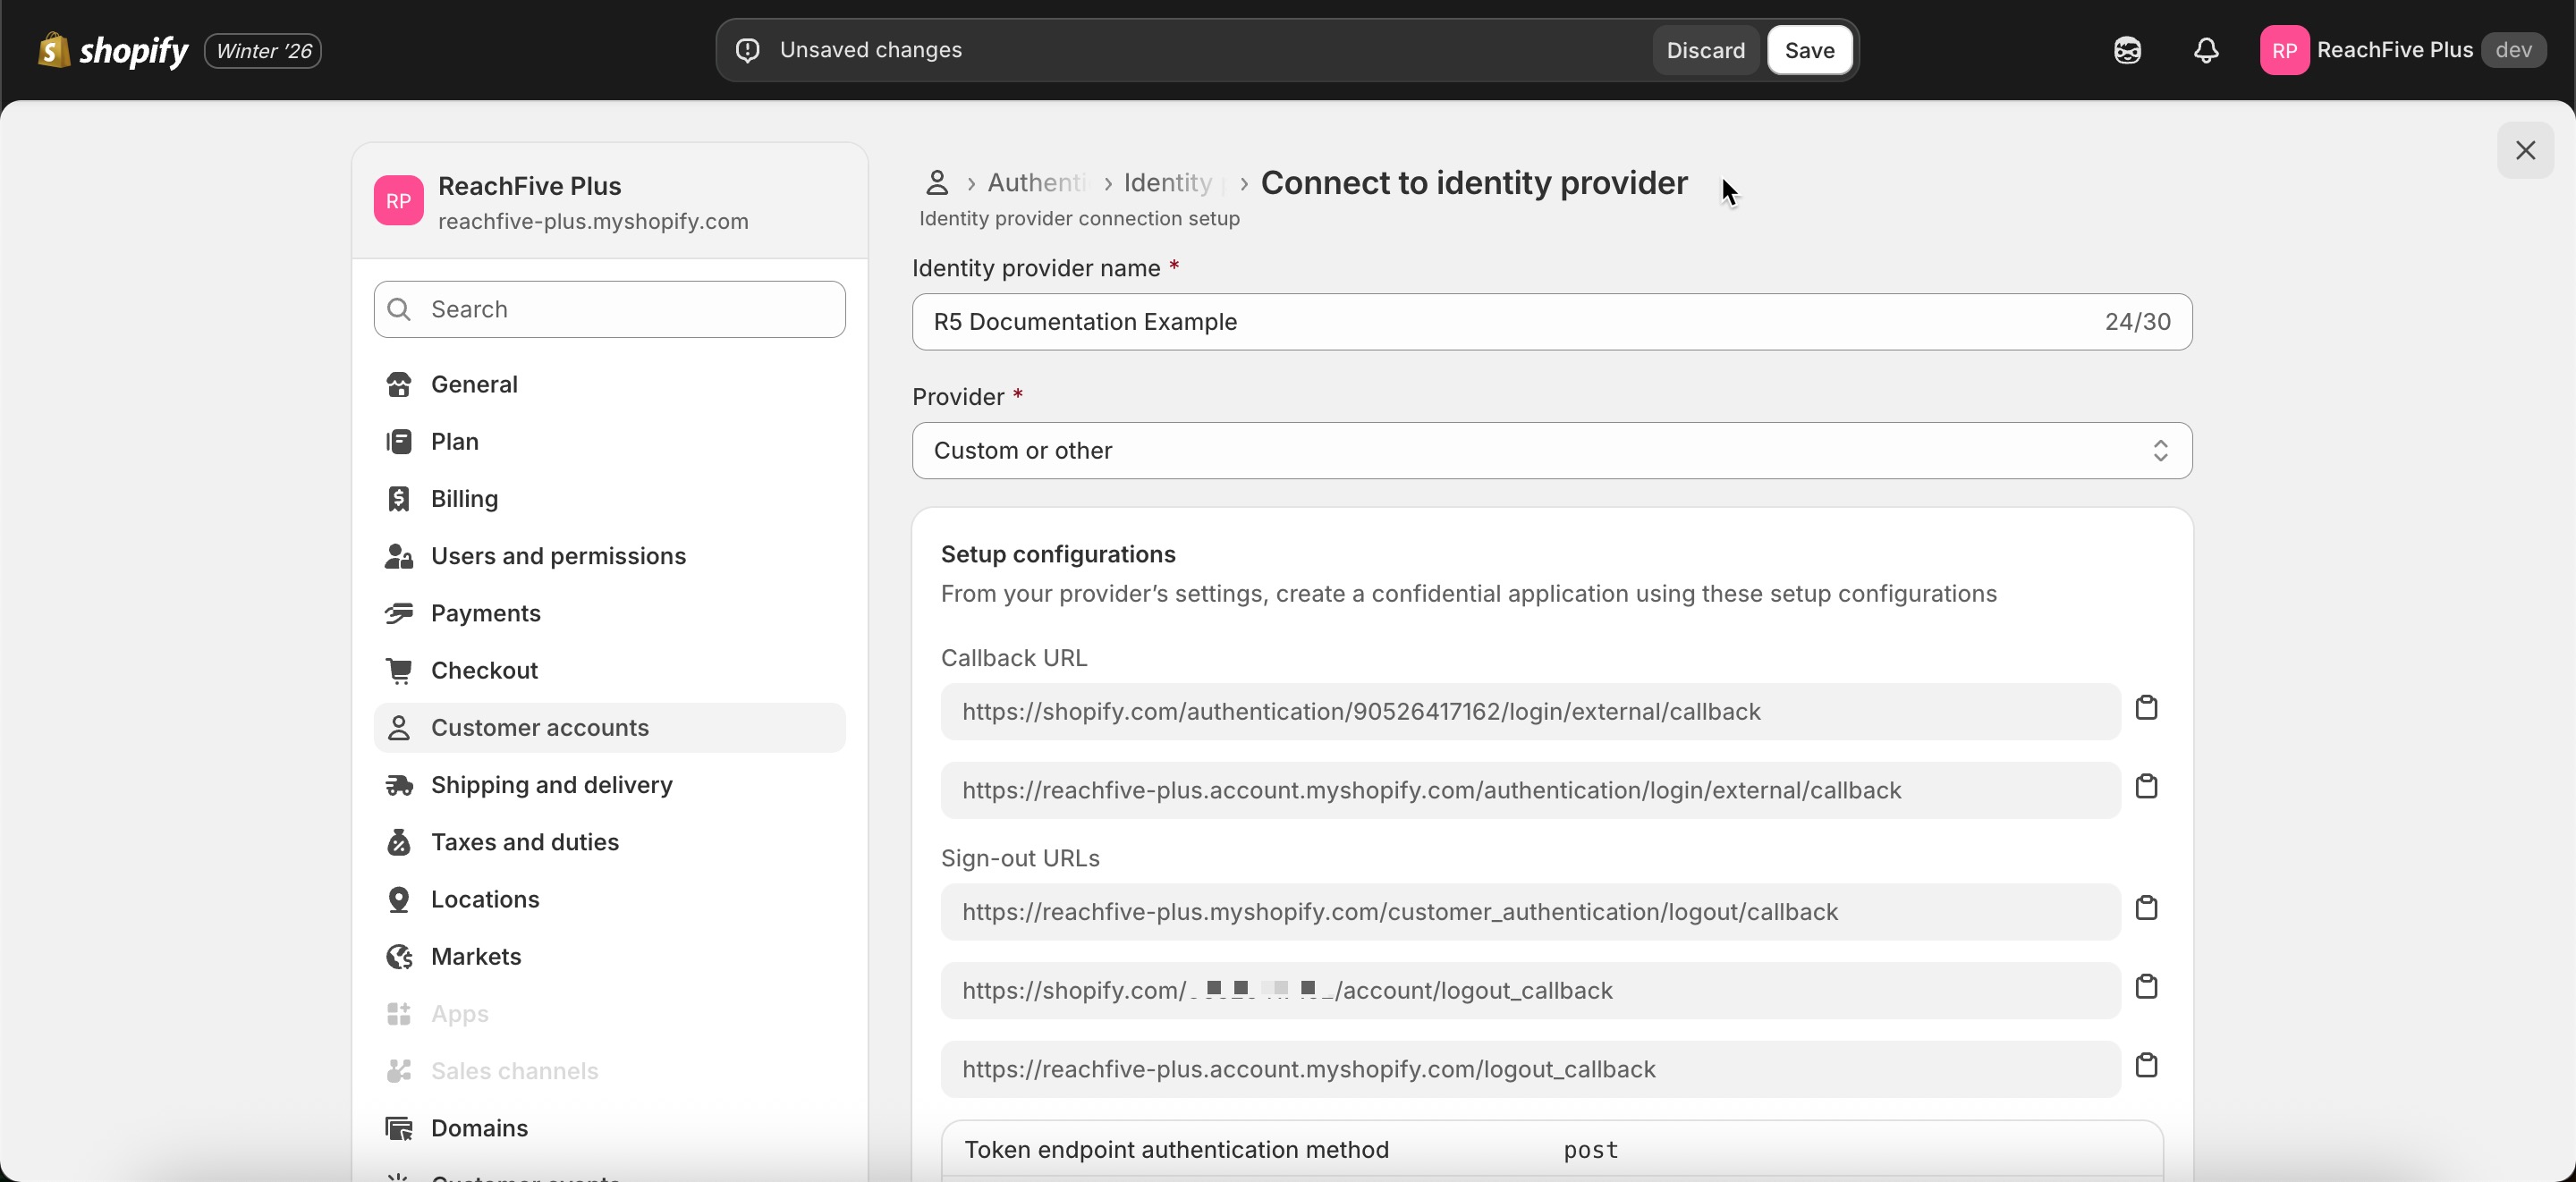The image size is (2576, 1182).
Task: Open Users and permissions settings
Action: (558, 556)
